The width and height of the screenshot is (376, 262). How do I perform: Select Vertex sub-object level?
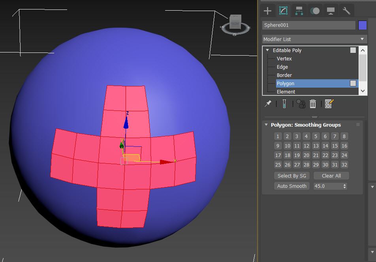284,59
